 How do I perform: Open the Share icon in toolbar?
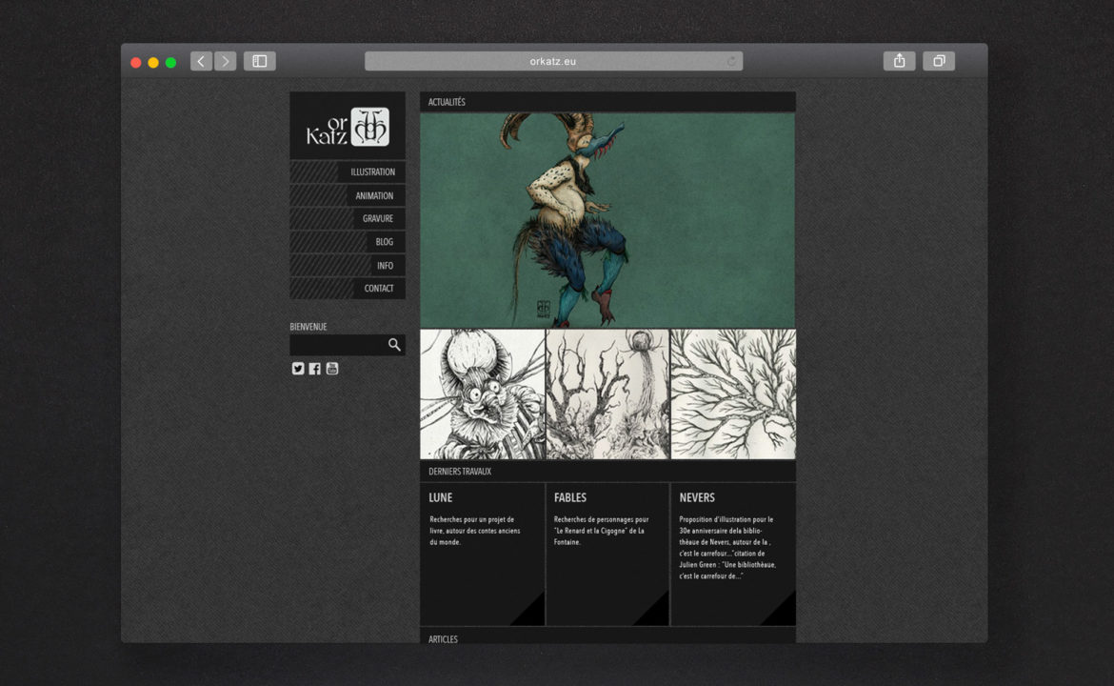899,61
